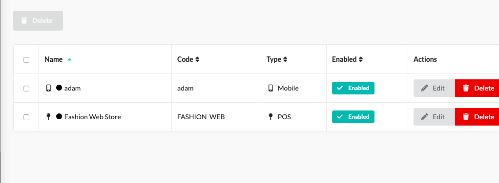Click the pin icon beside Fashion Web Store

pyautogui.click(x=48, y=117)
